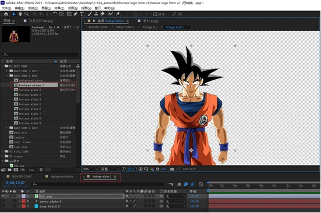Open the third menu in menu bar
The image size is (321, 213).
[x=33, y=8]
